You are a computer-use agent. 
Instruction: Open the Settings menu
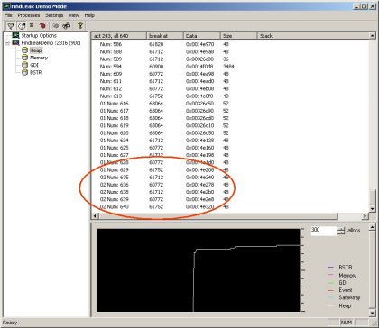point(54,15)
